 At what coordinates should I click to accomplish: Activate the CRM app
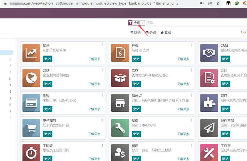click(225, 59)
